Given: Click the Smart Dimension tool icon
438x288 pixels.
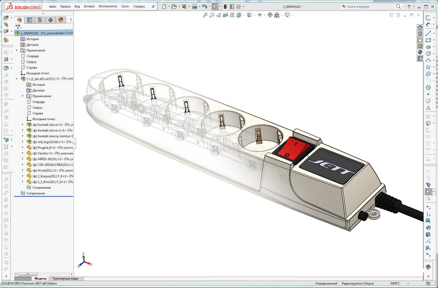Looking at the screenshot, I should coord(428,25).
